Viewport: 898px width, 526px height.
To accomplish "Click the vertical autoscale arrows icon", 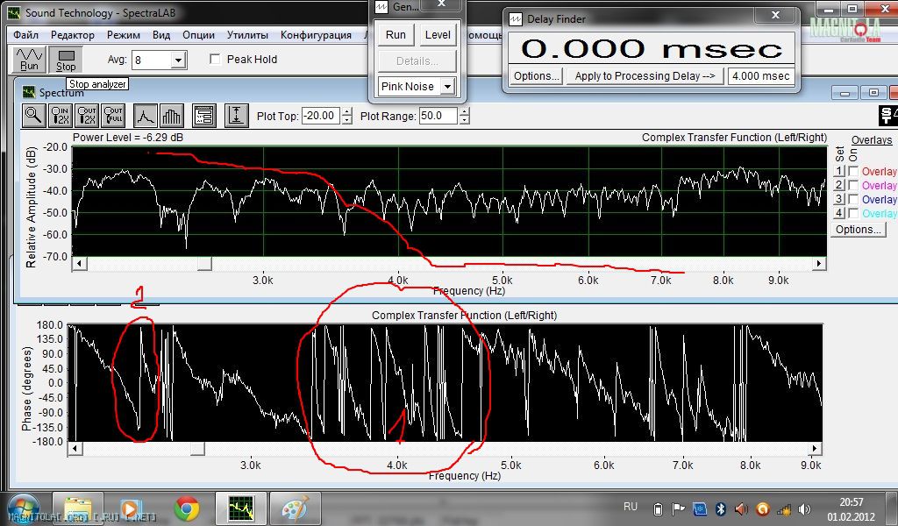I will click(x=235, y=115).
